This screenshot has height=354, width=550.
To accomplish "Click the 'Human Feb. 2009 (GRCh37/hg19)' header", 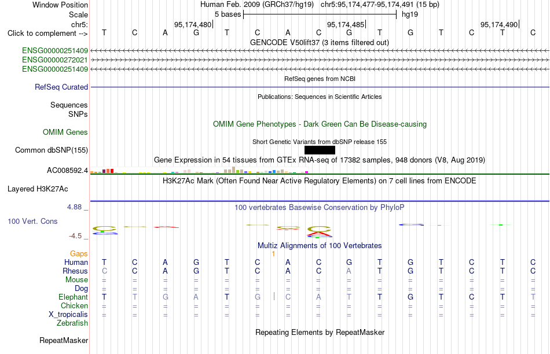I will coord(258,5).
